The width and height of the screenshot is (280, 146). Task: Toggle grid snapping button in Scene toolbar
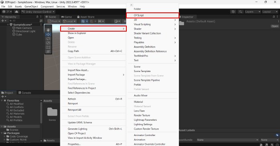click(91, 21)
